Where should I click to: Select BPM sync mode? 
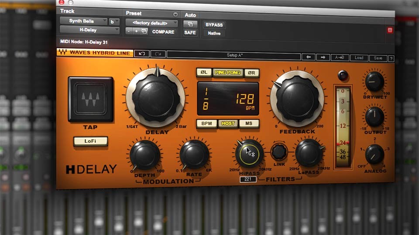pyautogui.click(x=206, y=124)
